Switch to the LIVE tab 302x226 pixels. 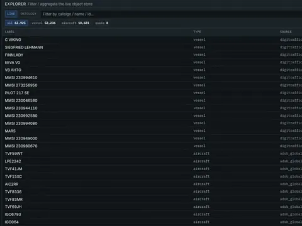pyautogui.click(x=11, y=14)
